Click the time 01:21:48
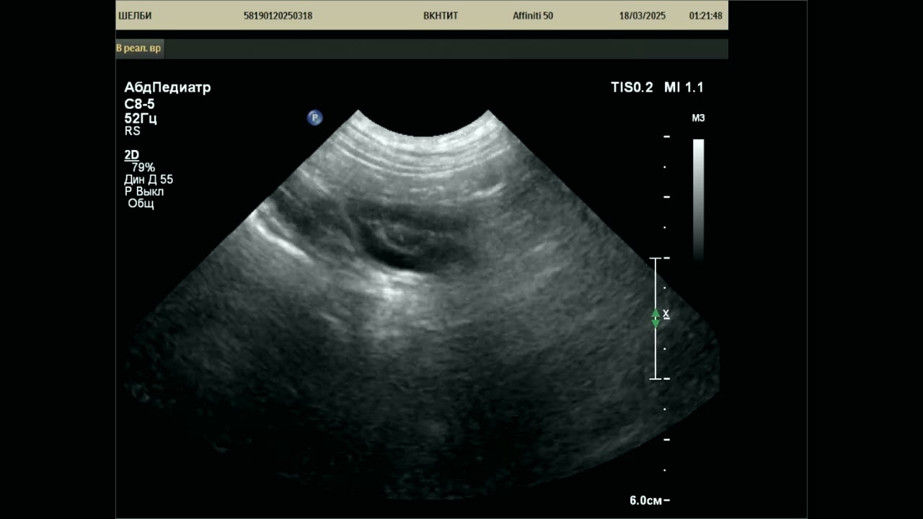The width and height of the screenshot is (923, 519). click(x=706, y=16)
